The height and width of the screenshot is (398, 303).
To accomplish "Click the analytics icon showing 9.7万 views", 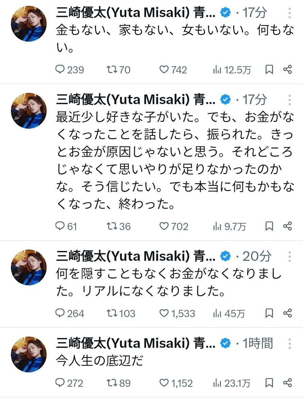I will [222, 226].
